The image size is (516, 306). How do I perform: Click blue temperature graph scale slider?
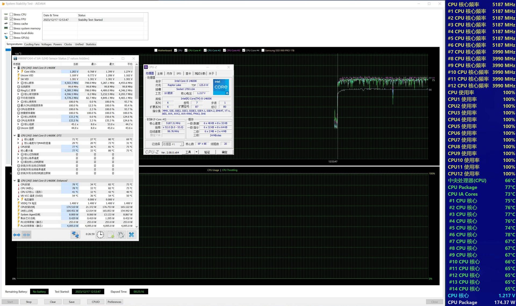[8, 50]
